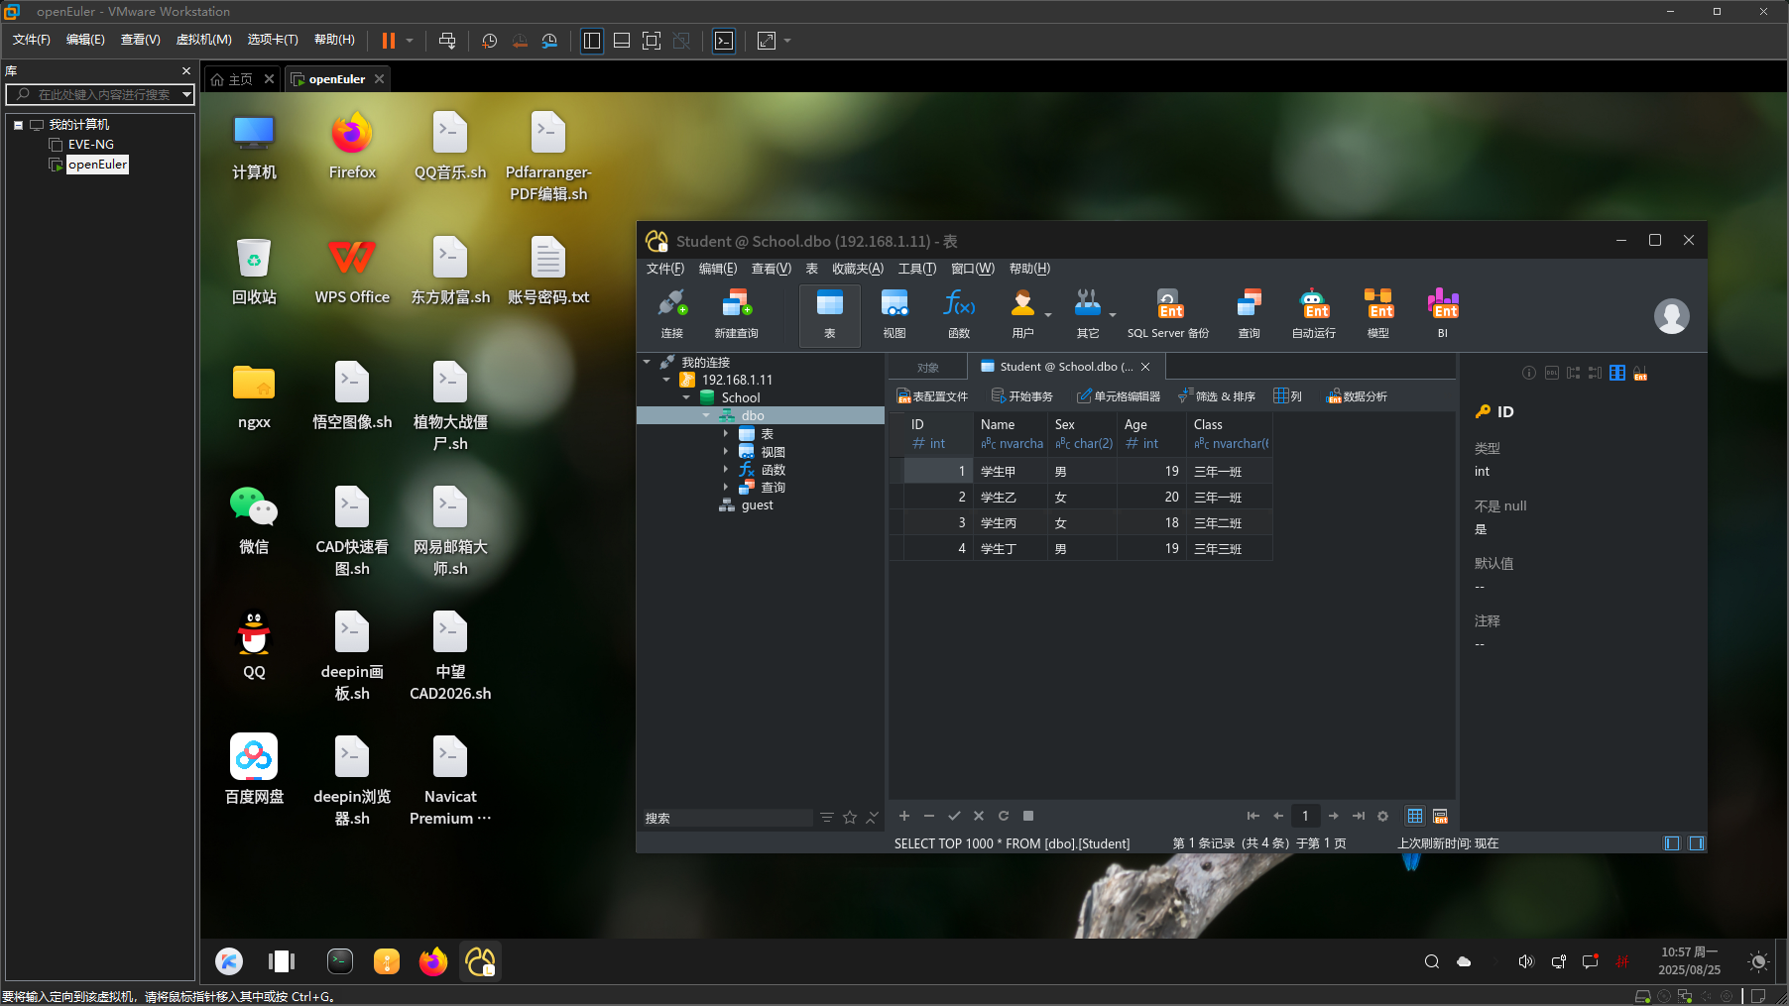Open the 其它 (Others) dropdown arrow
1789x1006 pixels.
tap(1113, 315)
